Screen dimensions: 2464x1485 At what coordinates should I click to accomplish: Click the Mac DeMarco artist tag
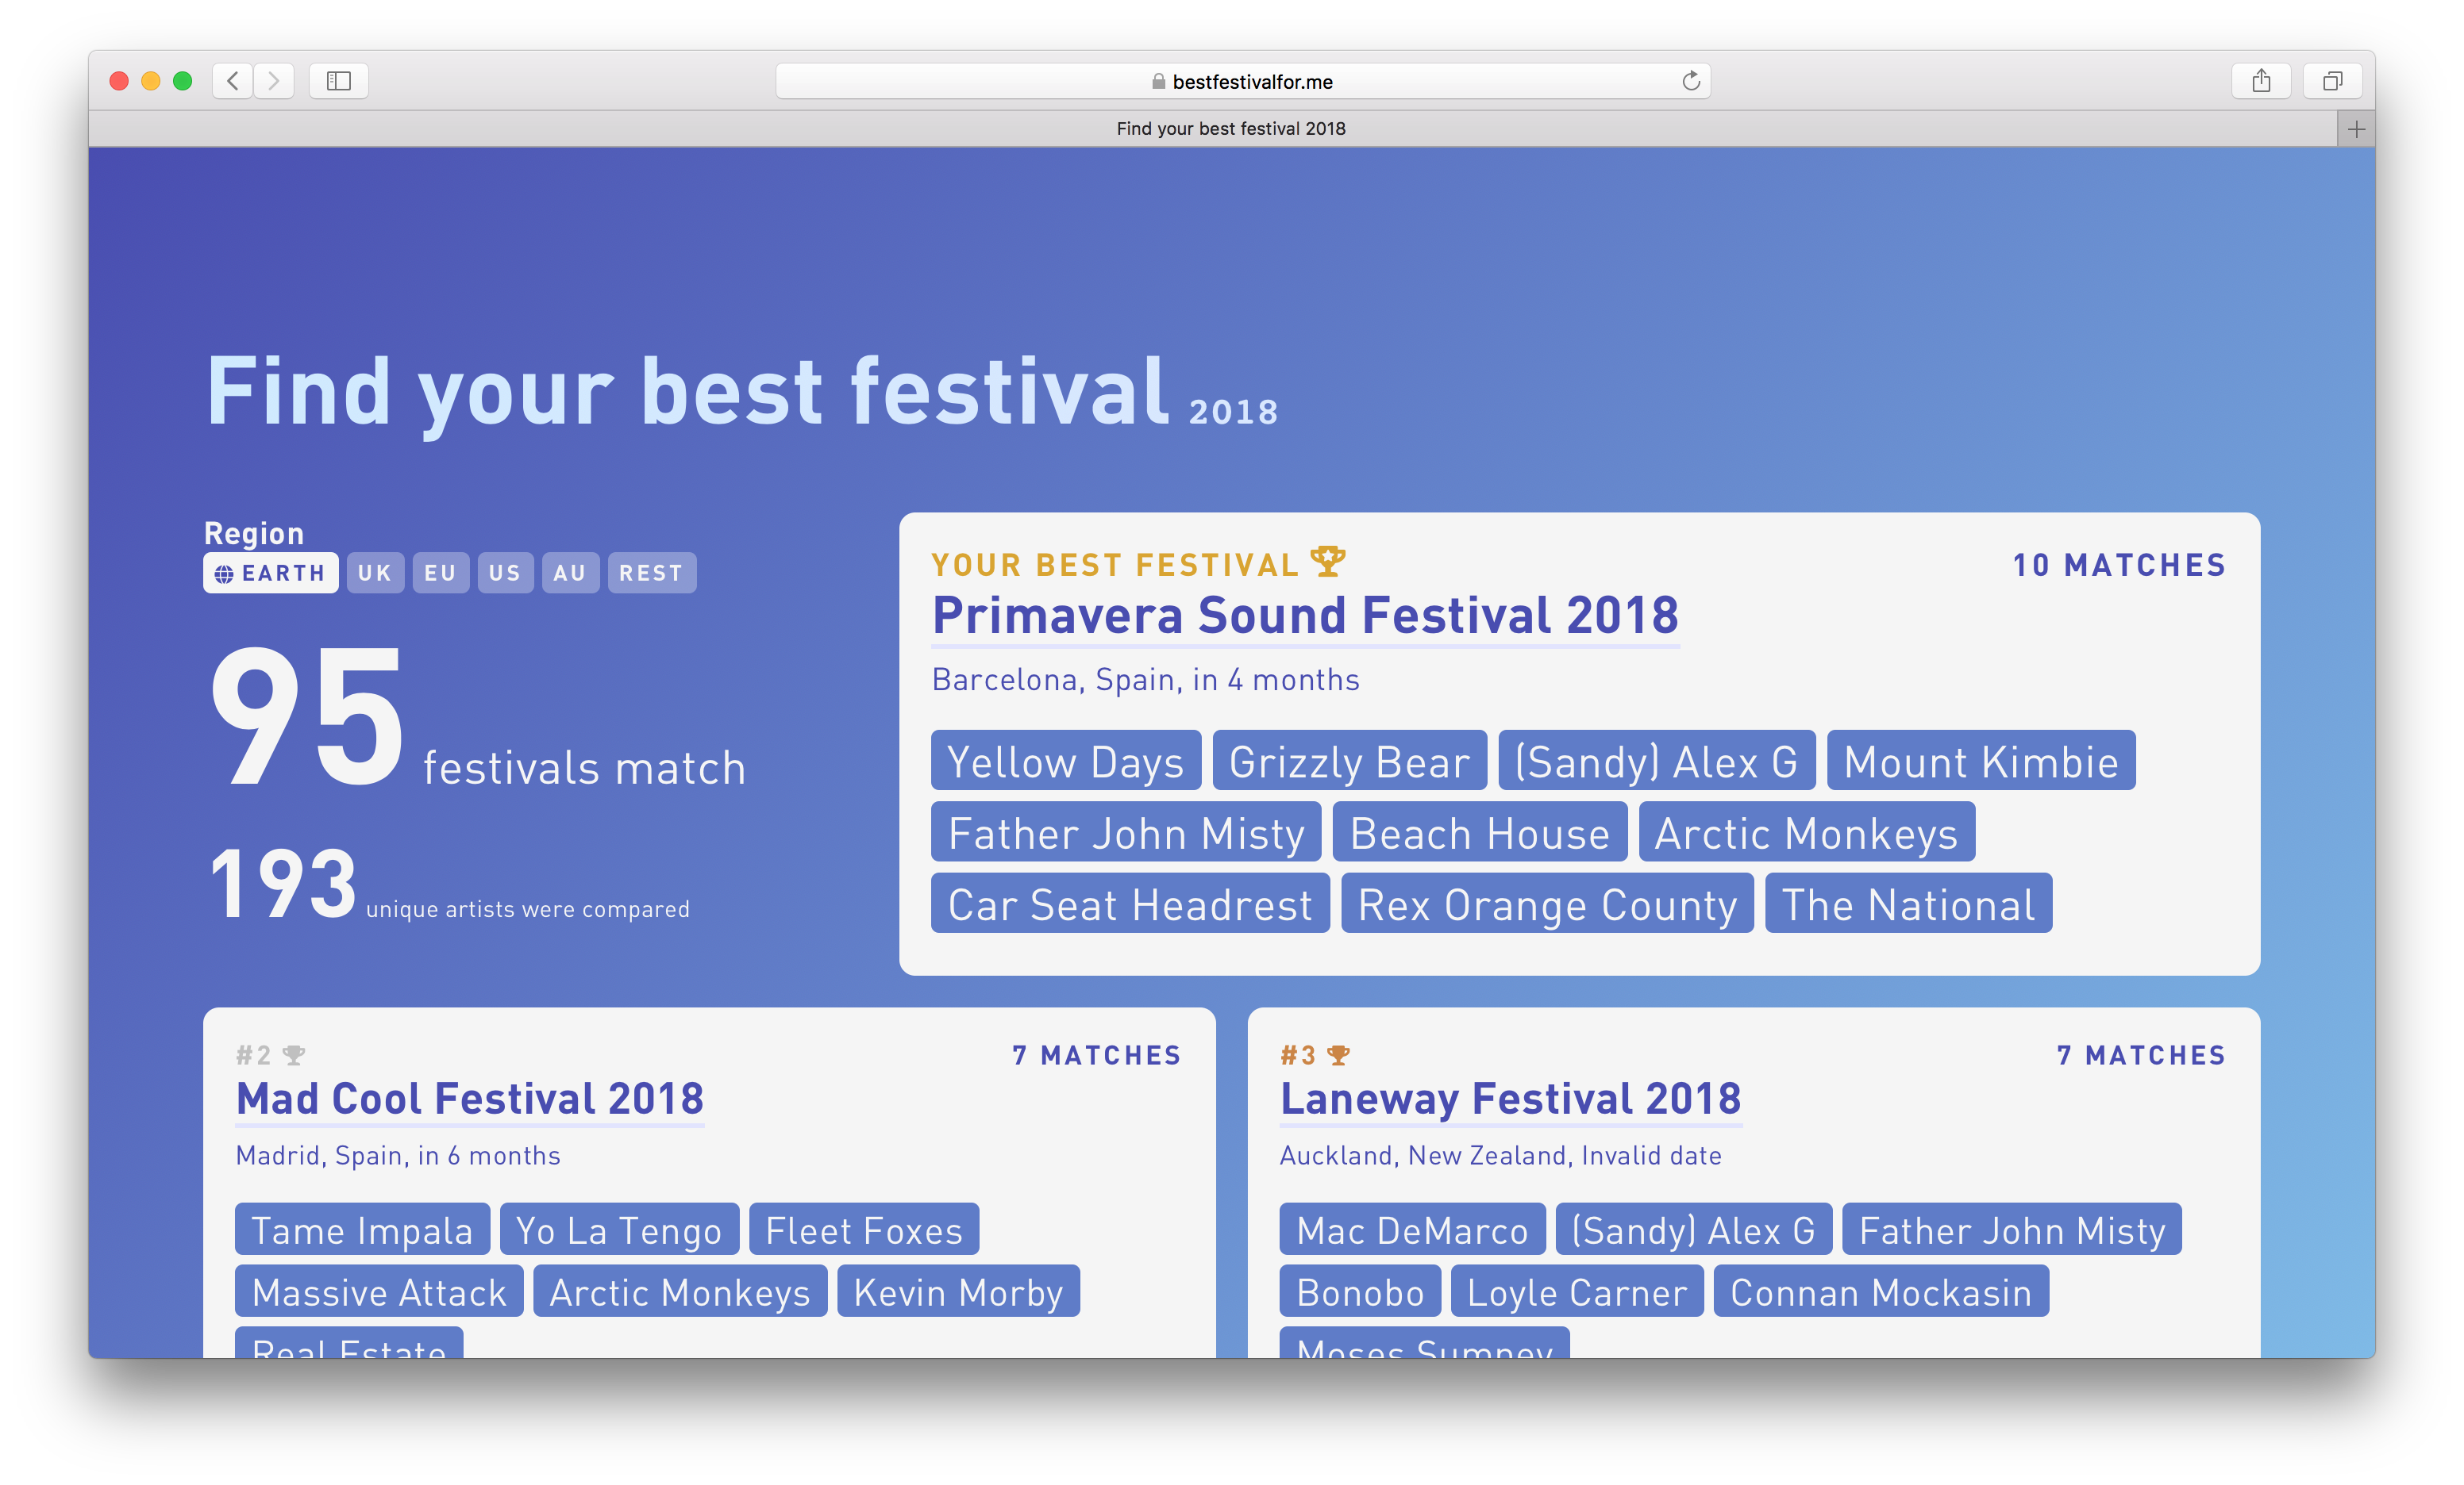click(x=1412, y=1230)
